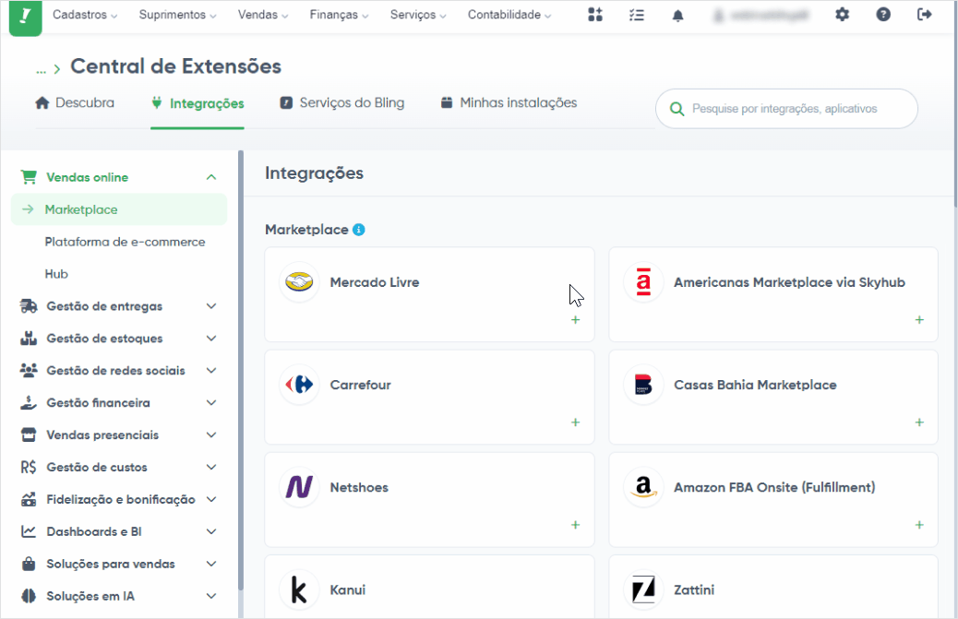Image resolution: width=958 pixels, height=619 pixels.
Task: Open the help question mark icon
Action: tap(883, 15)
